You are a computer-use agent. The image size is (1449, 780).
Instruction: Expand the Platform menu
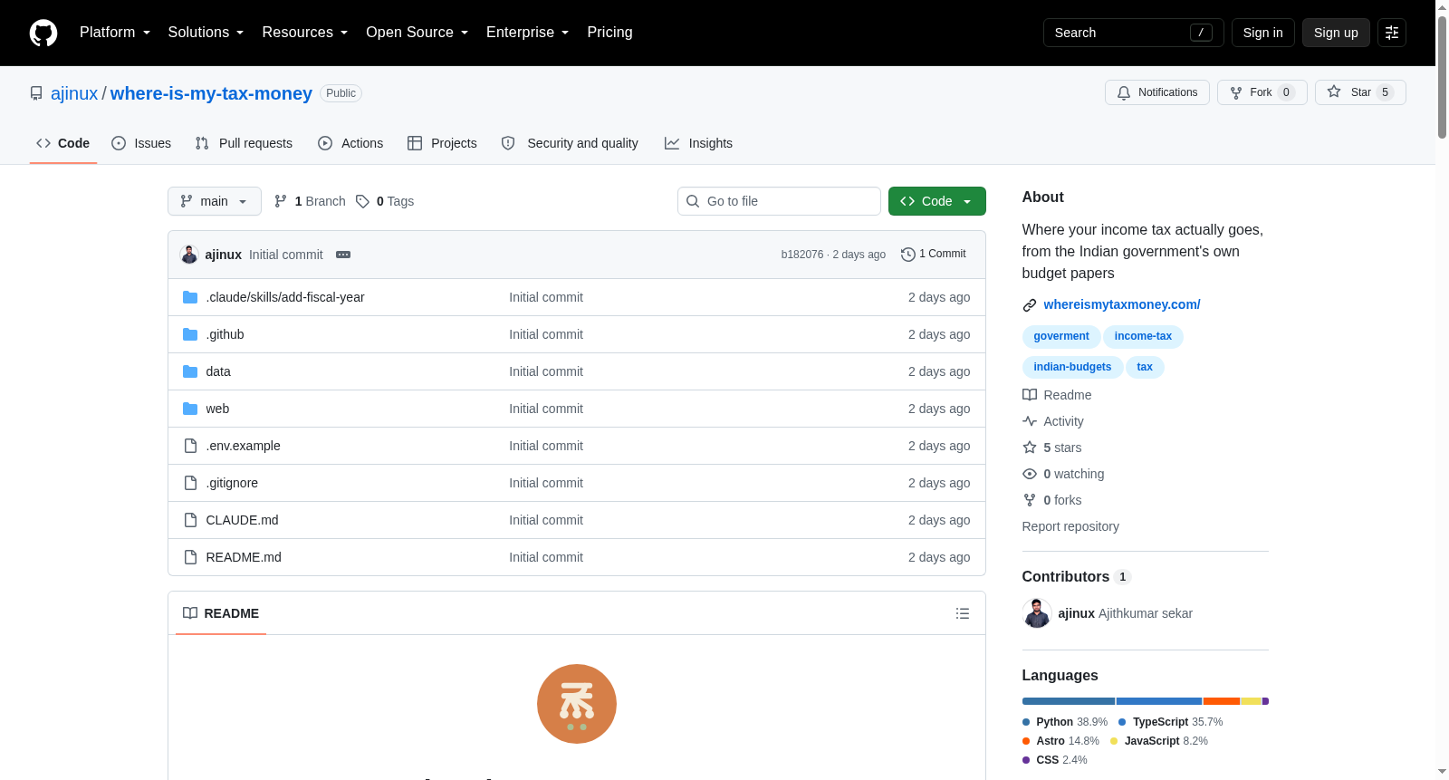(115, 33)
